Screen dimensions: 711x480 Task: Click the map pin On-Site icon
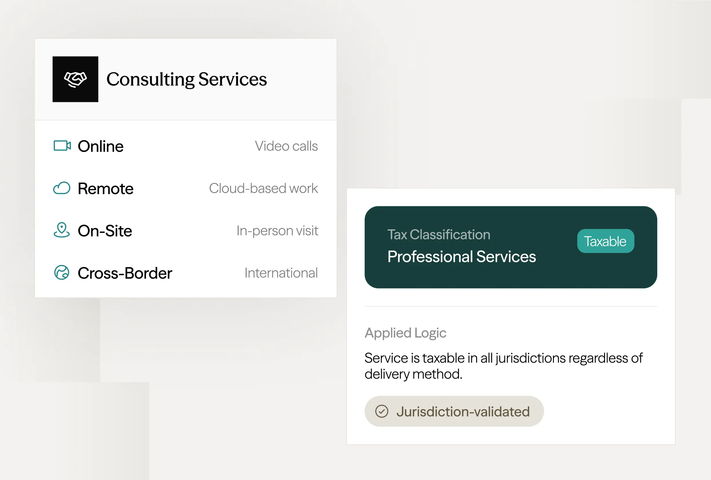pyautogui.click(x=62, y=230)
